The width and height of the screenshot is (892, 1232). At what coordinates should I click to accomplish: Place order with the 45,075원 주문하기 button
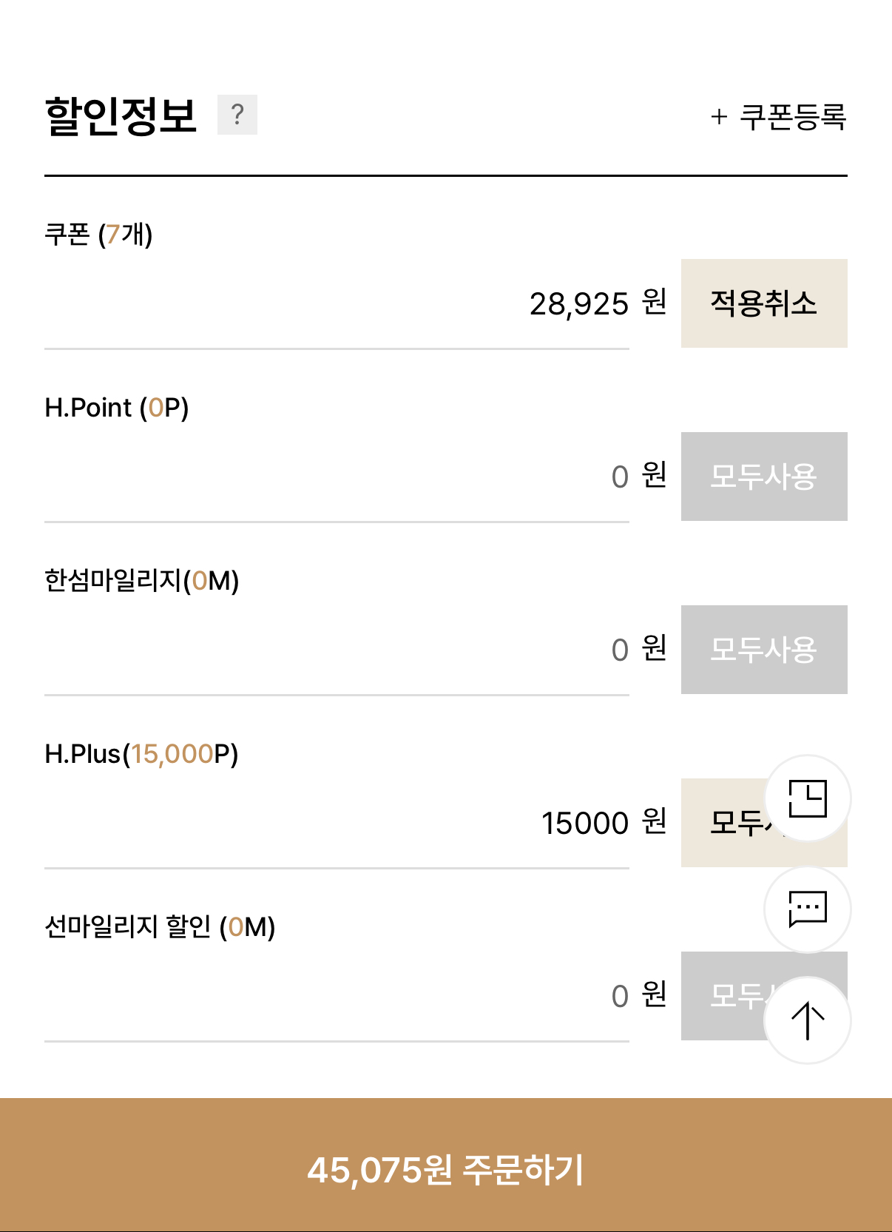tap(446, 1169)
